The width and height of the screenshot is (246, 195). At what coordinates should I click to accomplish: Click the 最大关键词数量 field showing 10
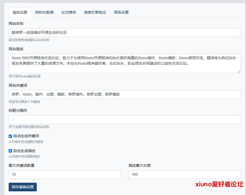[64, 174]
